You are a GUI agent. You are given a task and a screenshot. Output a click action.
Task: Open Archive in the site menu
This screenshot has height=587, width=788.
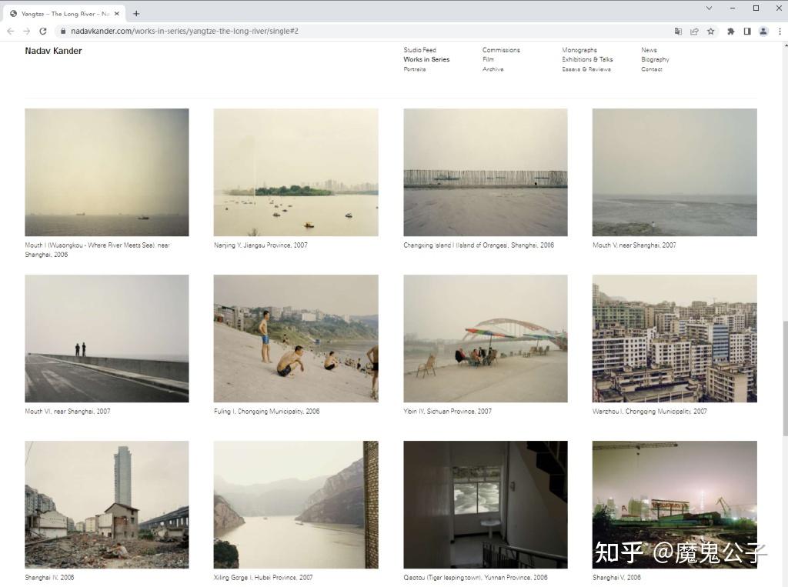493,68
